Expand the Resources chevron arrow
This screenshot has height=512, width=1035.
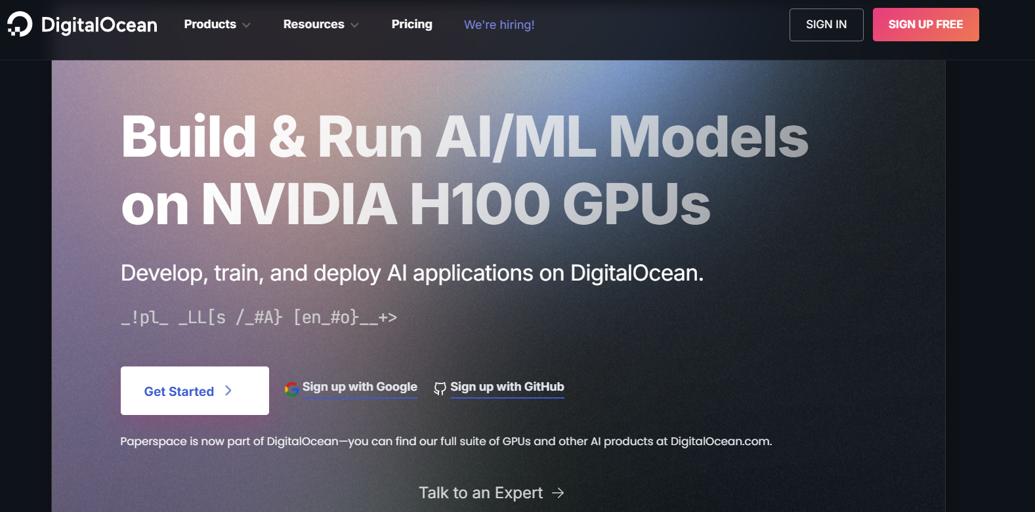click(x=354, y=25)
